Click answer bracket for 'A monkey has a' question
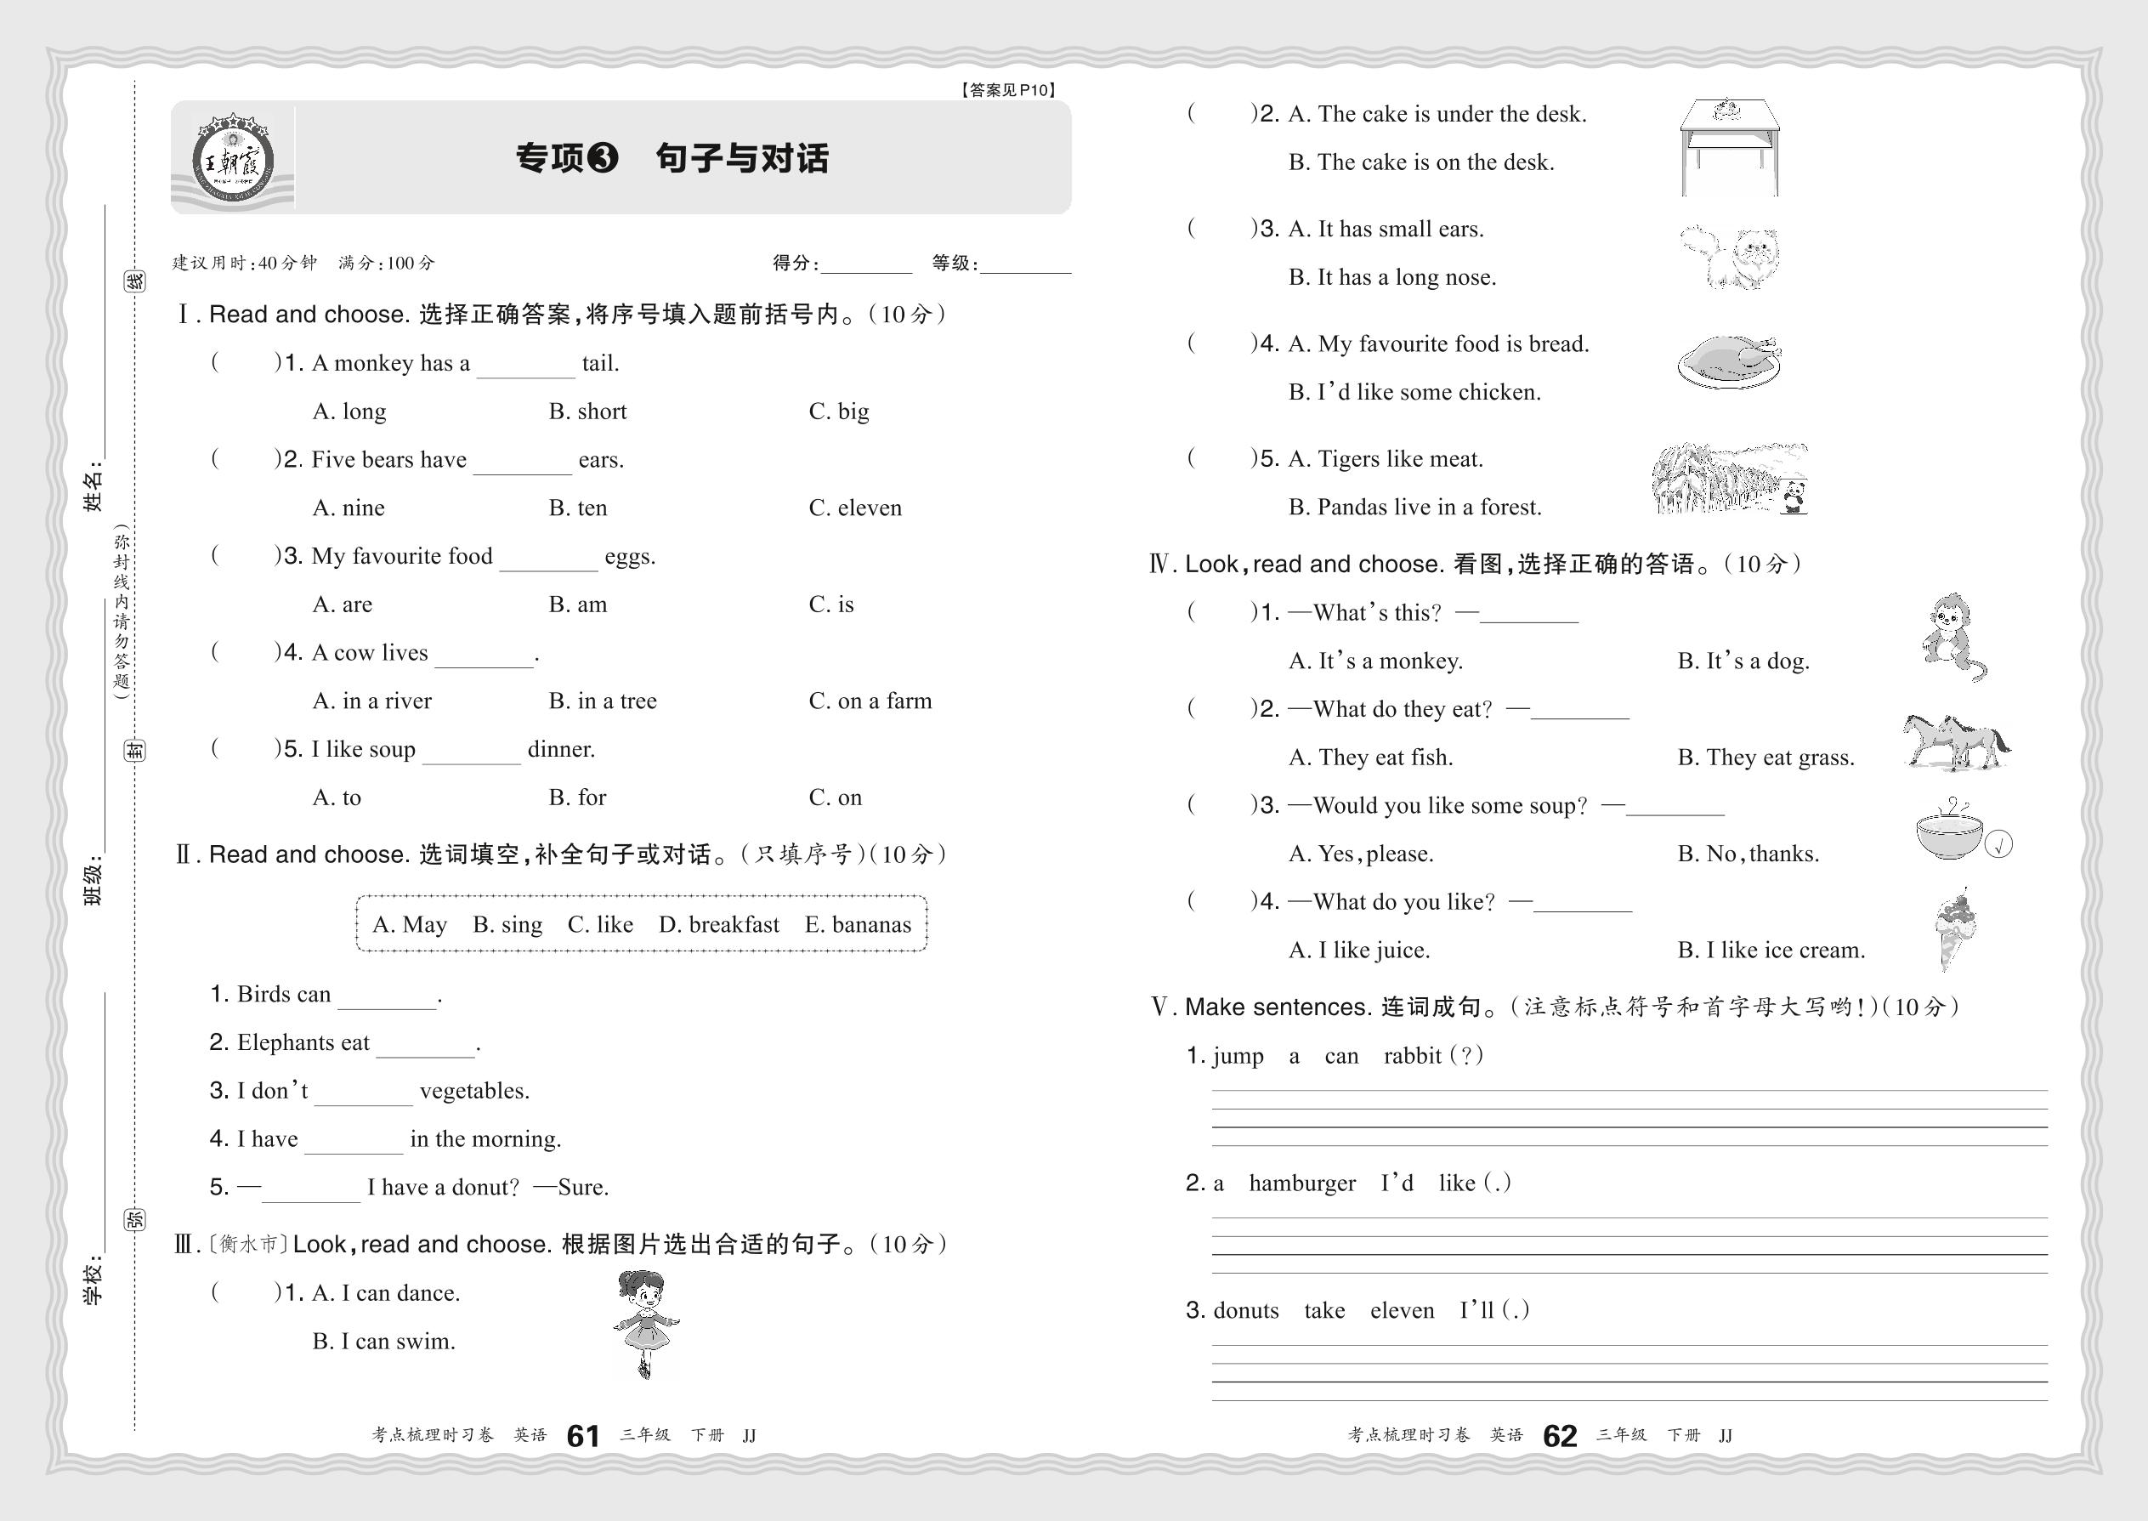 (x=247, y=363)
